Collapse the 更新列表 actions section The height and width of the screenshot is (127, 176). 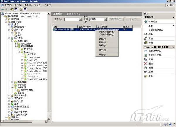(174, 17)
